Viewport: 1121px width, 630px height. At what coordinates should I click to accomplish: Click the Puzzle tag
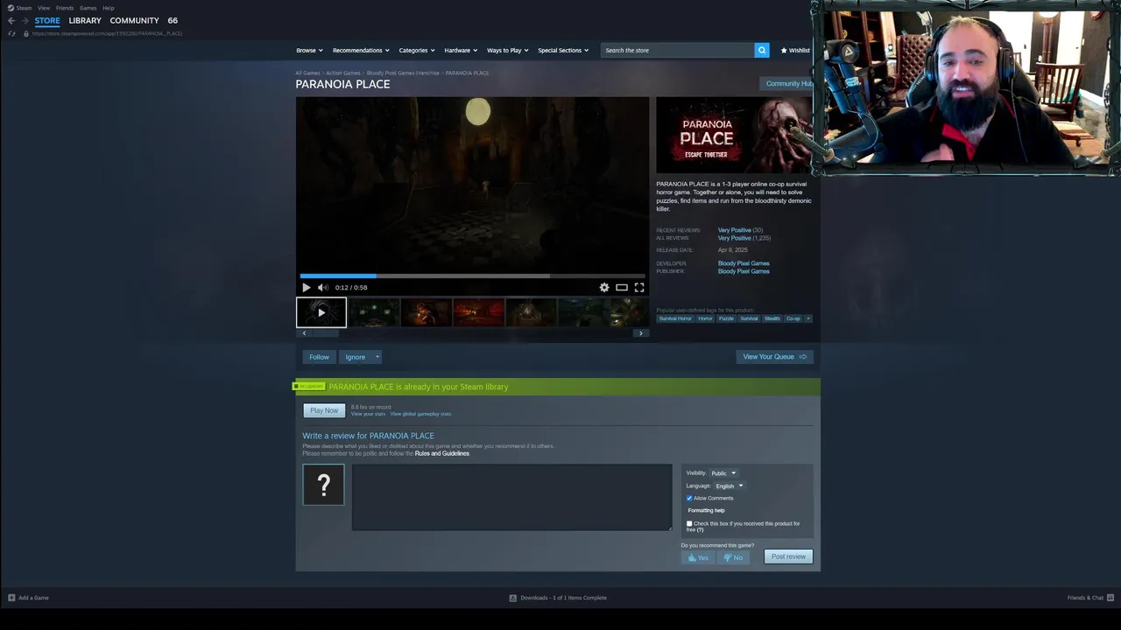[x=726, y=318]
